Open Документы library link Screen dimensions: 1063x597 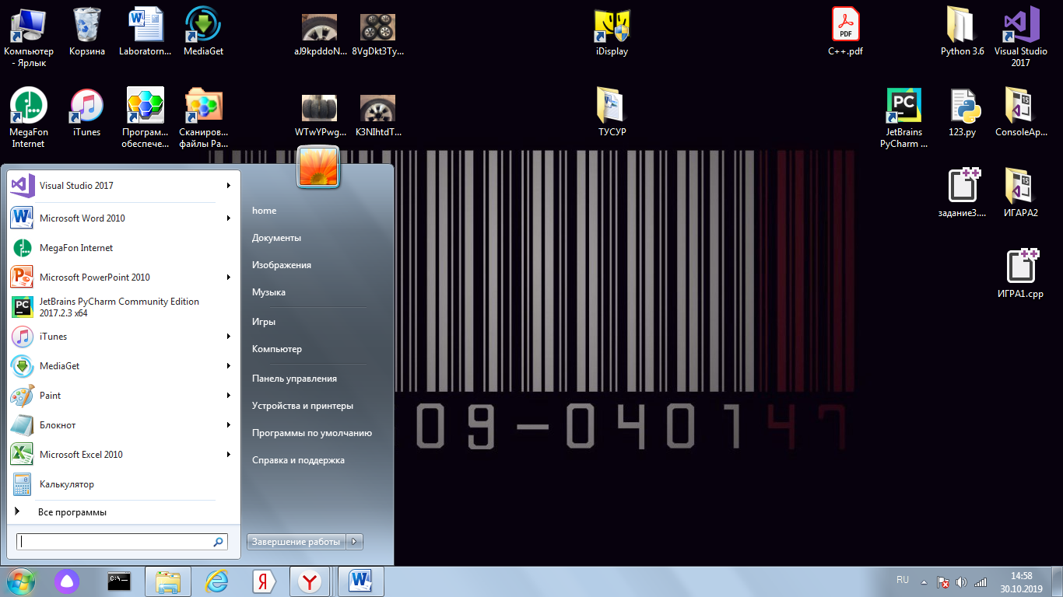(x=276, y=238)
